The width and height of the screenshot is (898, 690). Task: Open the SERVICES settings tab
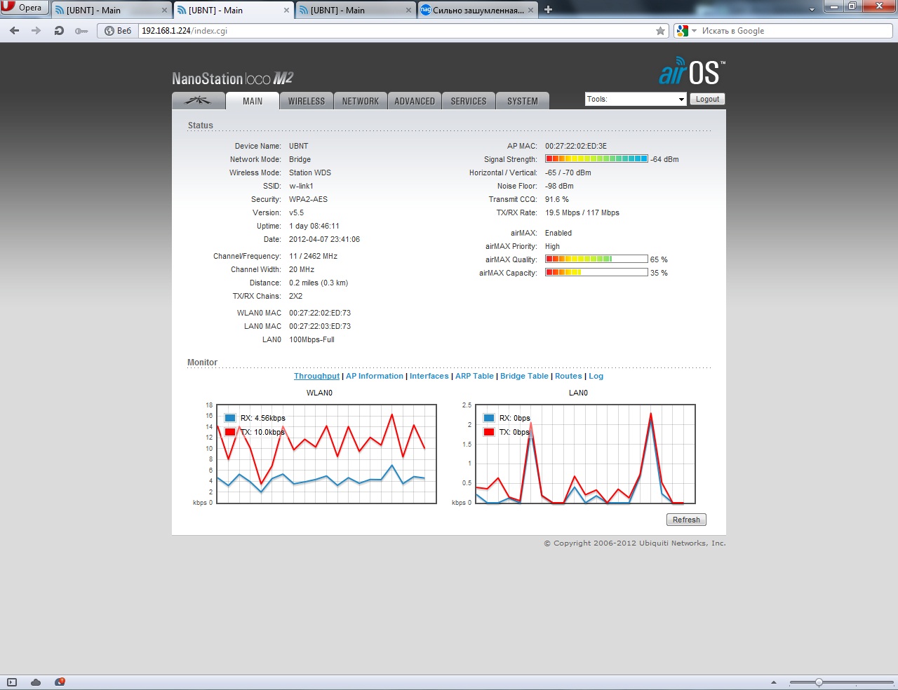click(469, 101)
